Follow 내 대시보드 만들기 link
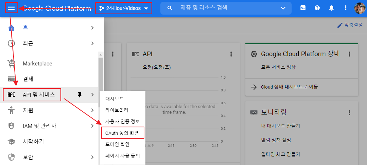 point(280,126)
